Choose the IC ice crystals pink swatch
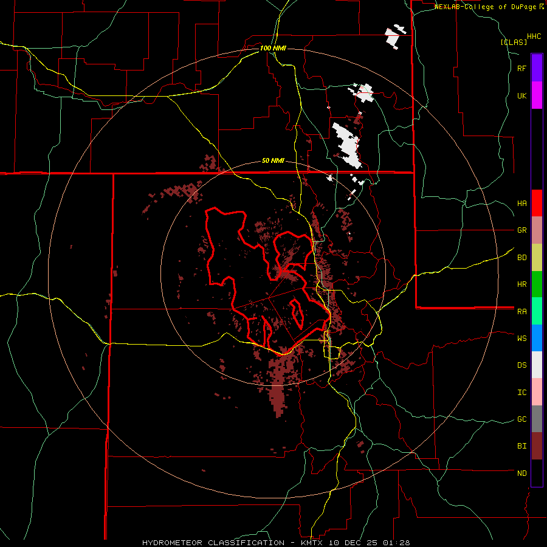The width and height of the screenshot is (547, 547). [x=537, y=392]
